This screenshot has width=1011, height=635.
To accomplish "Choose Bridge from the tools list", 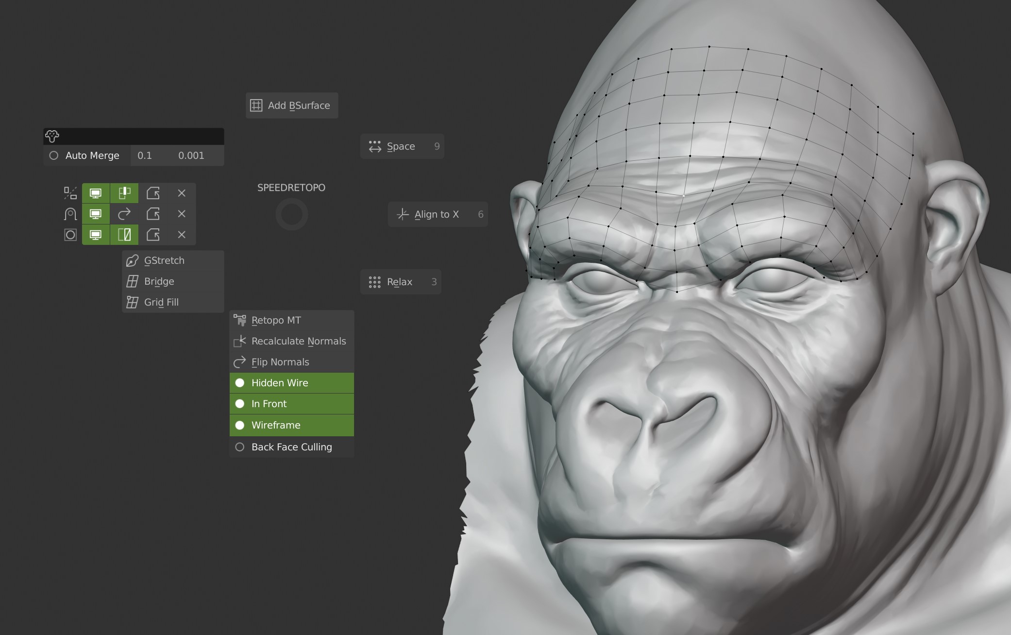I will 173,281.
